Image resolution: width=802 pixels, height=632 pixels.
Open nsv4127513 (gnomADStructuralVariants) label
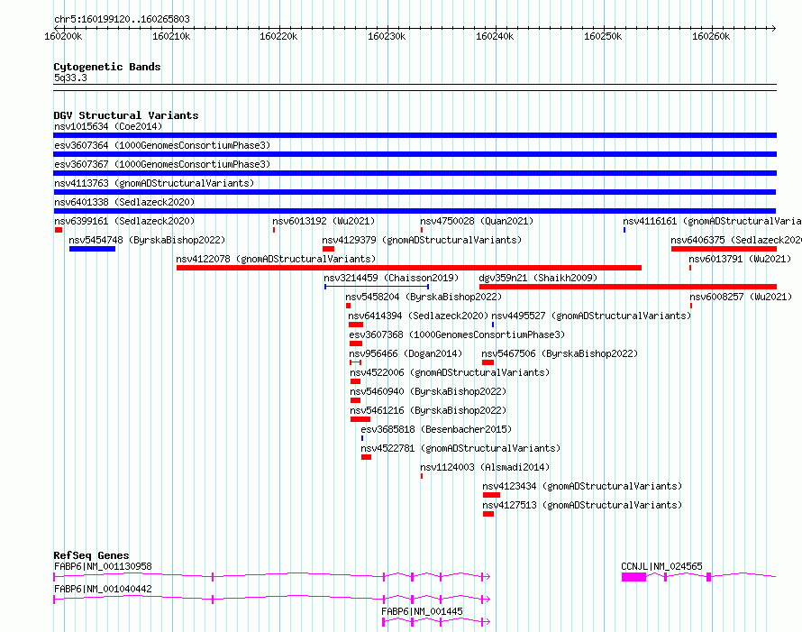(582, 505)
